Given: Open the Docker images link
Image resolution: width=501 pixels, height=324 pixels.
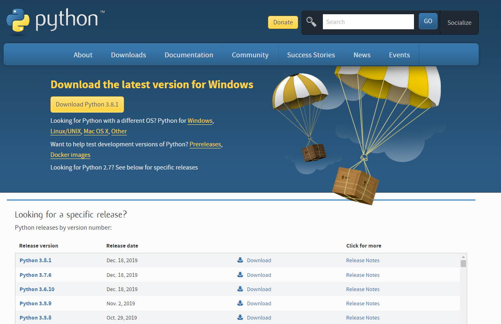Looking at the screenshot, I should (x=70, y=155).
